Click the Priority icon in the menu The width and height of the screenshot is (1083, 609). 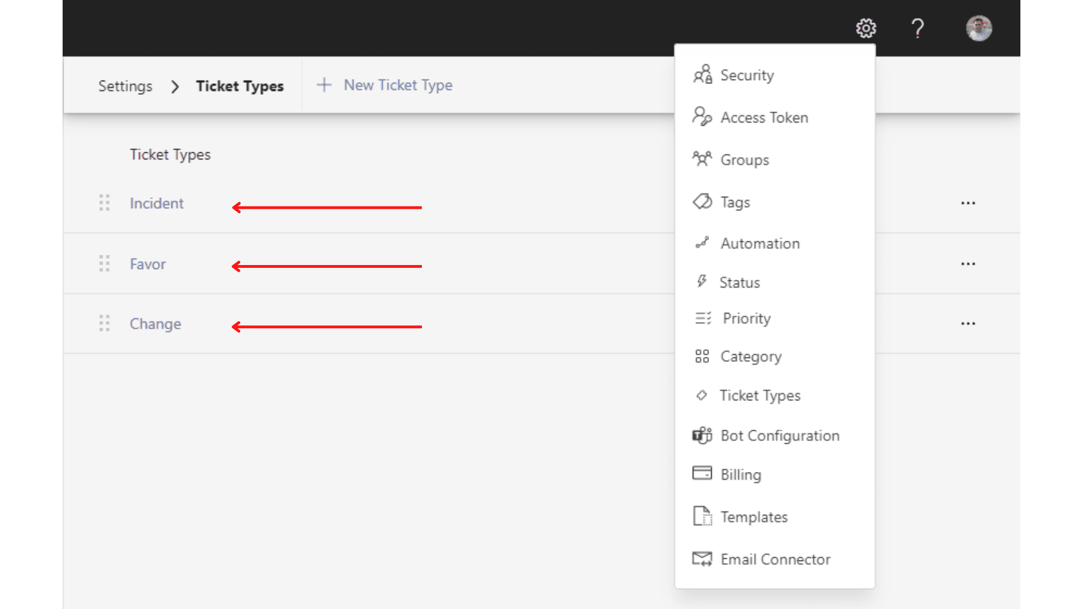(702, 318)
